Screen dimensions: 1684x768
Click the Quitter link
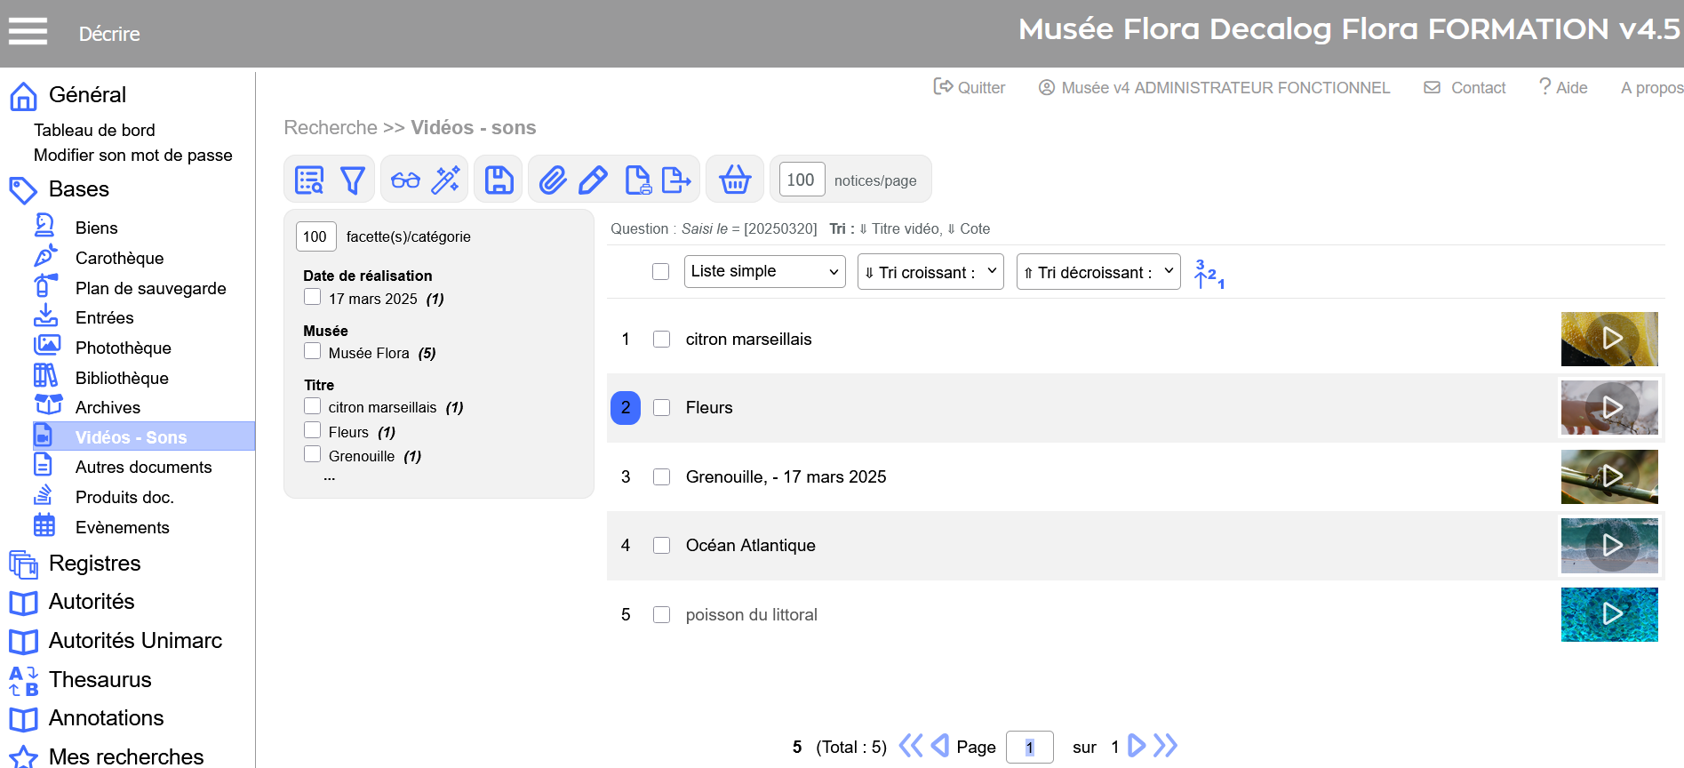(x=970, y=87)
